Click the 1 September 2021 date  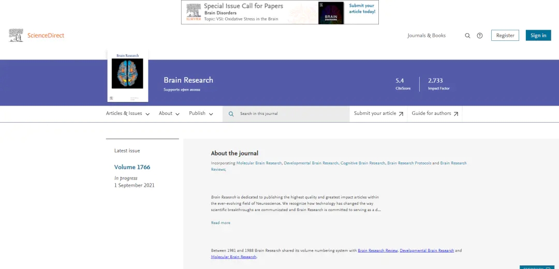pos(135,186)
